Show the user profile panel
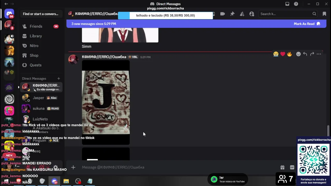331x186 pixels. (x=252, y=14)
